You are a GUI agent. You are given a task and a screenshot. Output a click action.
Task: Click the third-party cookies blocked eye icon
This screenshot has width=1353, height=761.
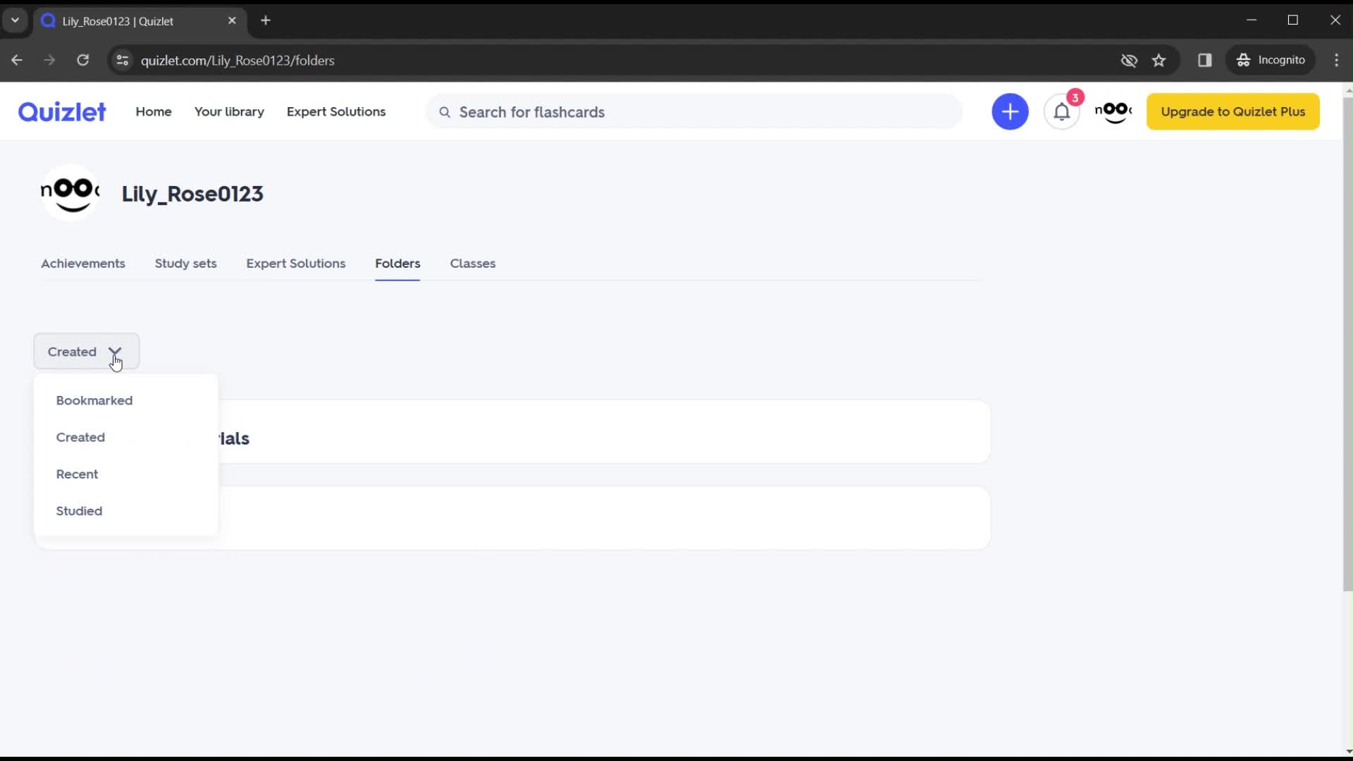[1129, 60]
